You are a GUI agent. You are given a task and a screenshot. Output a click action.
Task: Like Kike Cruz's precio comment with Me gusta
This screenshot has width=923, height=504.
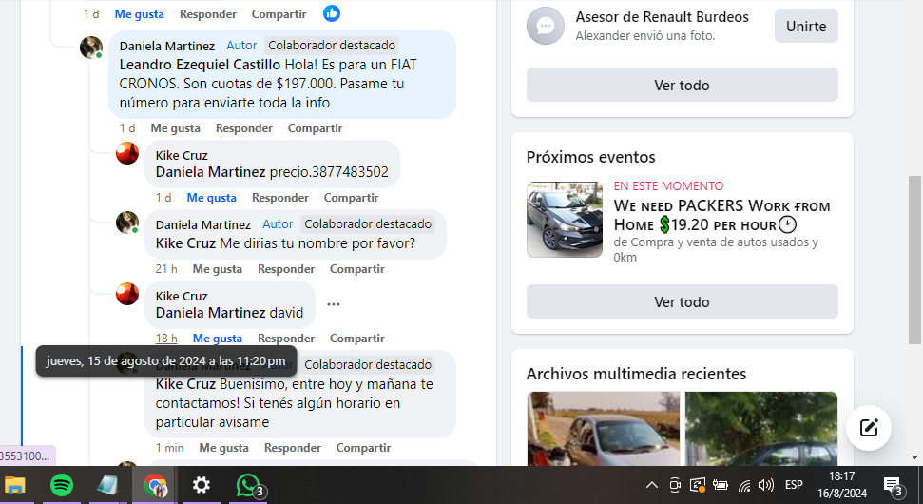[211, 198]
